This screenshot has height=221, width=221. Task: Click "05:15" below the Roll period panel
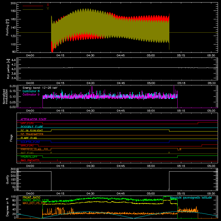181,83
